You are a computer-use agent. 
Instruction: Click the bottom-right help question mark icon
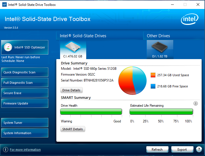point(199,149)
